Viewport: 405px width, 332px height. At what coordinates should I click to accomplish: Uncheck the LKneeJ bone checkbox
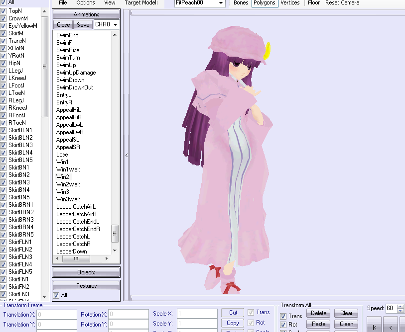pyautogui.click(x=3, y=79)
